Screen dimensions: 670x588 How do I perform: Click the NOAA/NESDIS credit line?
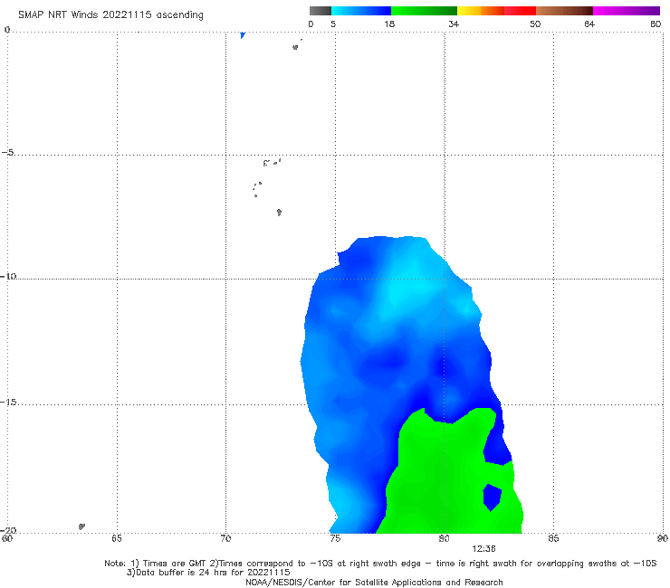point(374,582)
